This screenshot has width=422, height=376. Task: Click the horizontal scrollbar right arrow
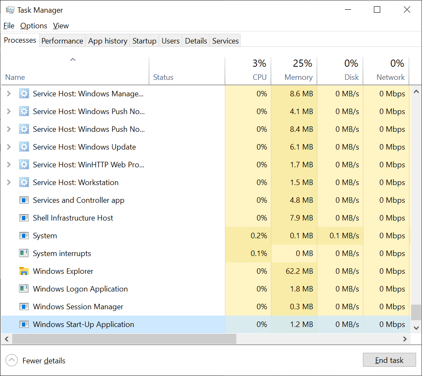pos(405,339)
